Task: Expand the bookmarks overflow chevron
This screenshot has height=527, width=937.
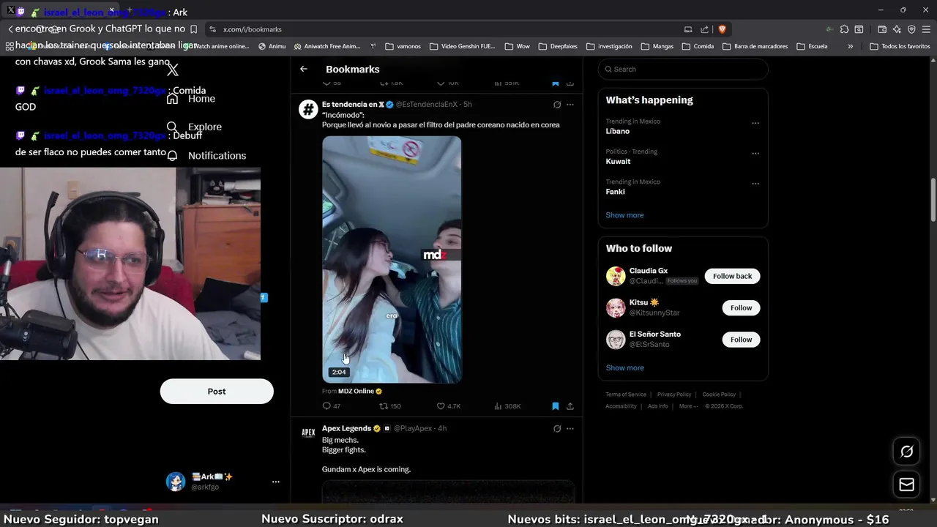Action: (x=850, y=46)
